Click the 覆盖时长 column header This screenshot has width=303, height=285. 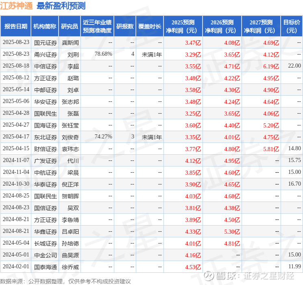tap(150, 26)
